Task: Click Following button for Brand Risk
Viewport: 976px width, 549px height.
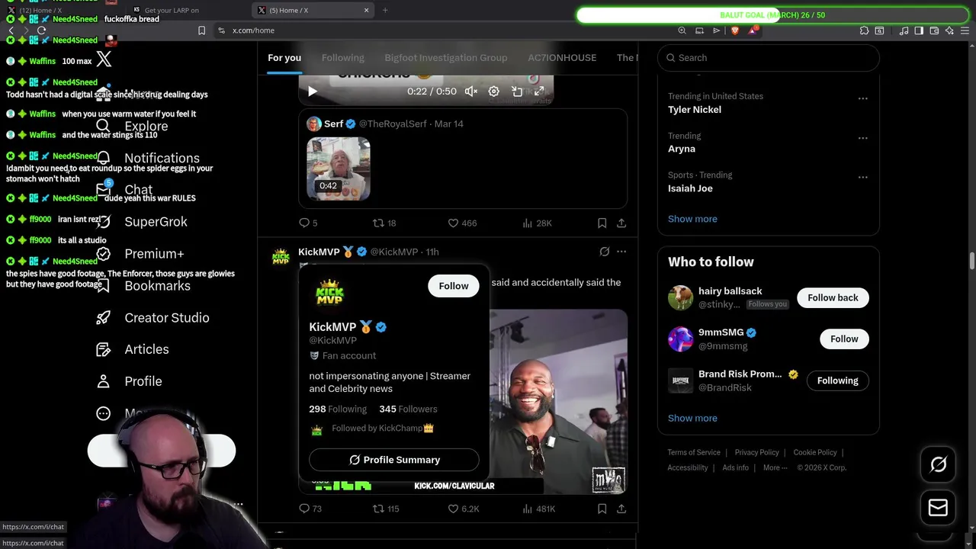Action: coord(837,380)
